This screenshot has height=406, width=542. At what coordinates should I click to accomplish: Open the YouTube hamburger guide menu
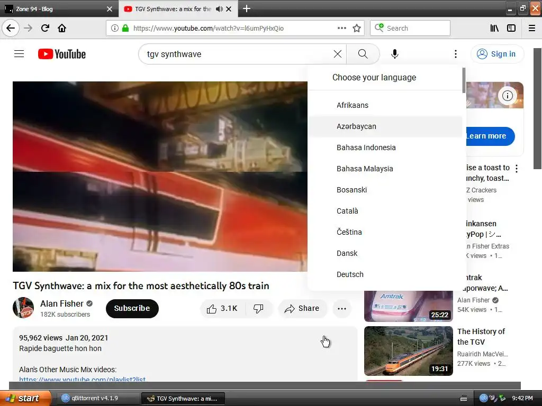[x=19, y=54]
